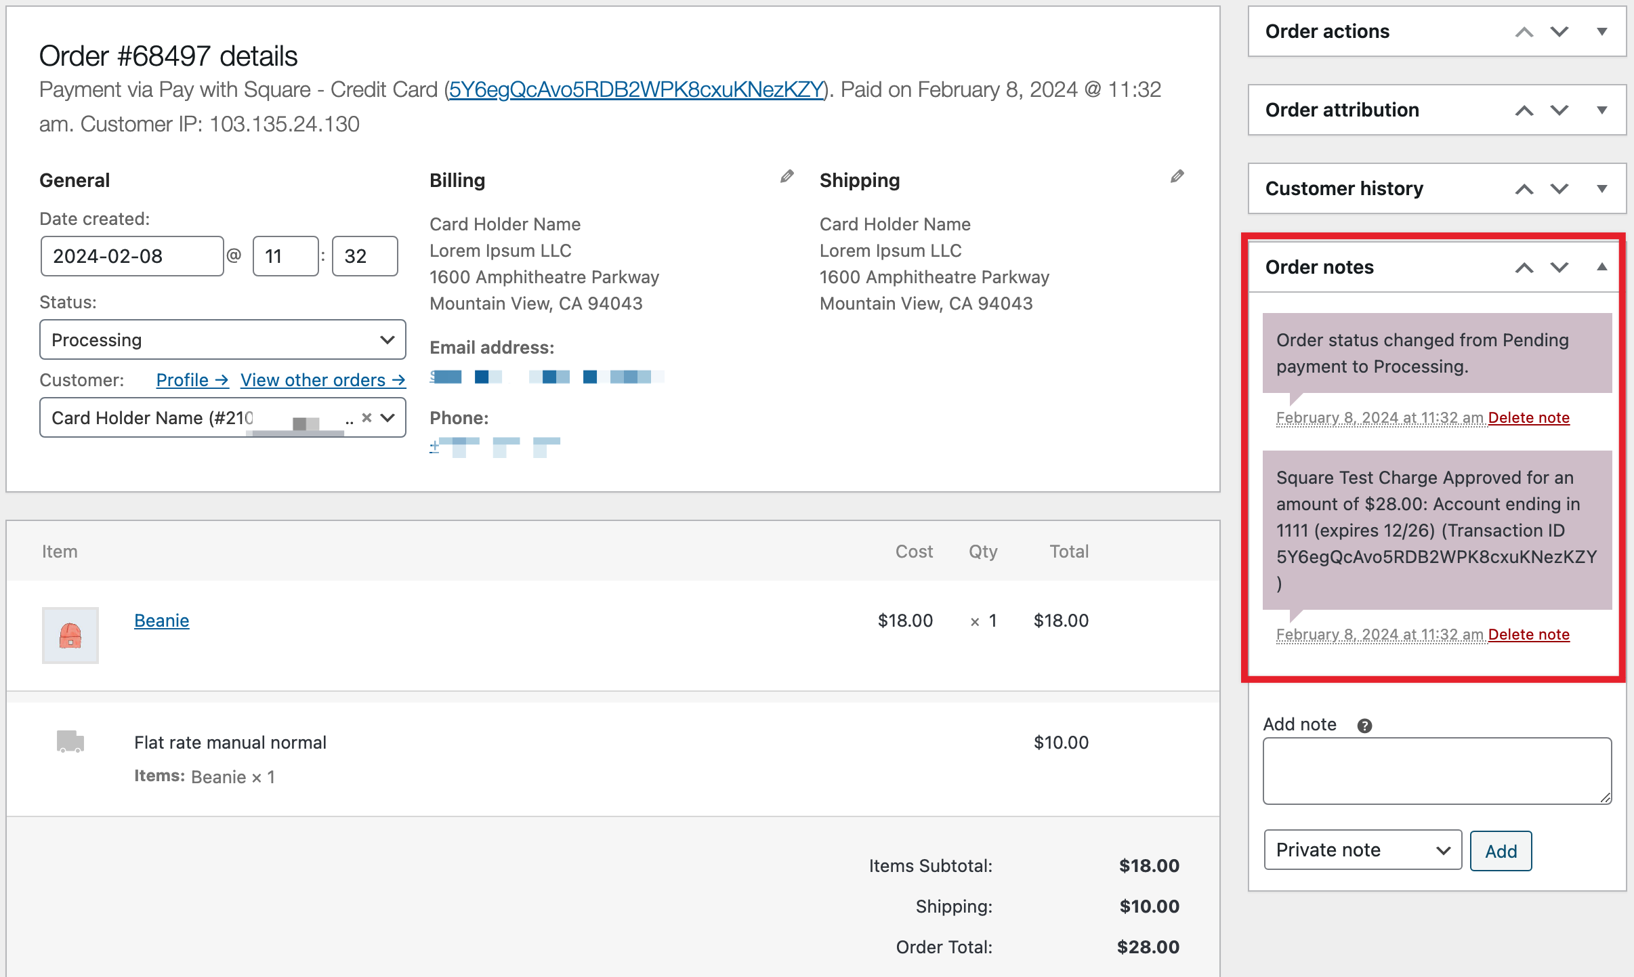
Task: Open the Status dropdown showing Processing
Action: coord(222,339)
